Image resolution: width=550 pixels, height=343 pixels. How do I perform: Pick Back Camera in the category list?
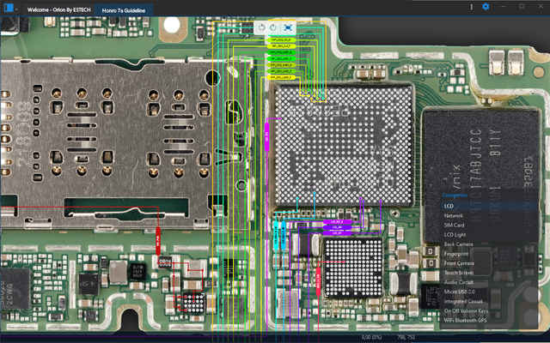click(457, 244)
